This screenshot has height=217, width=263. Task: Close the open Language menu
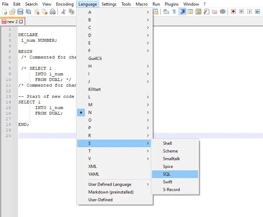point(88,4)
